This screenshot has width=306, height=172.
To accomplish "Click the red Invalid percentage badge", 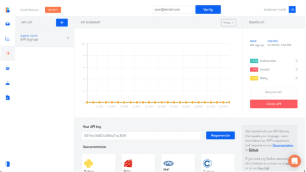I will [x=254, y=70].
